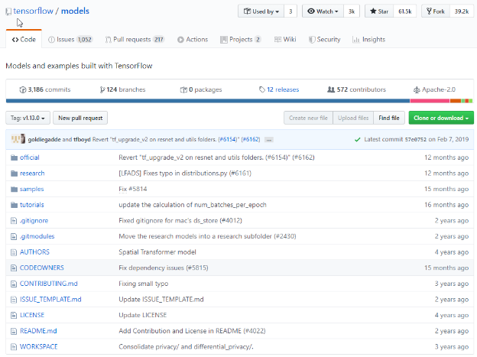
Task: Click the file icon beside WORKSPACE
Action: pyautogui.click(x=14, y=347)
